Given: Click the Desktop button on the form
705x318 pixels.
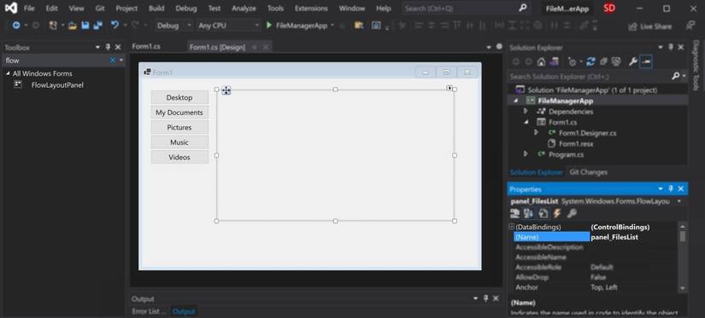Looking at the screenshot, I should pyautogui.click(x=179, y=97).
